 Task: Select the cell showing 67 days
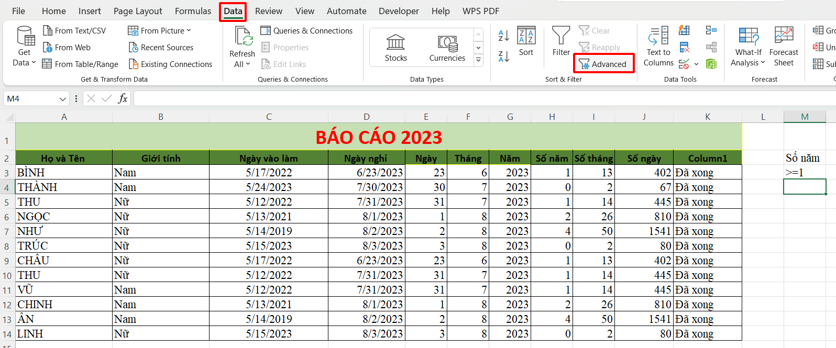(x=644, y=187)
